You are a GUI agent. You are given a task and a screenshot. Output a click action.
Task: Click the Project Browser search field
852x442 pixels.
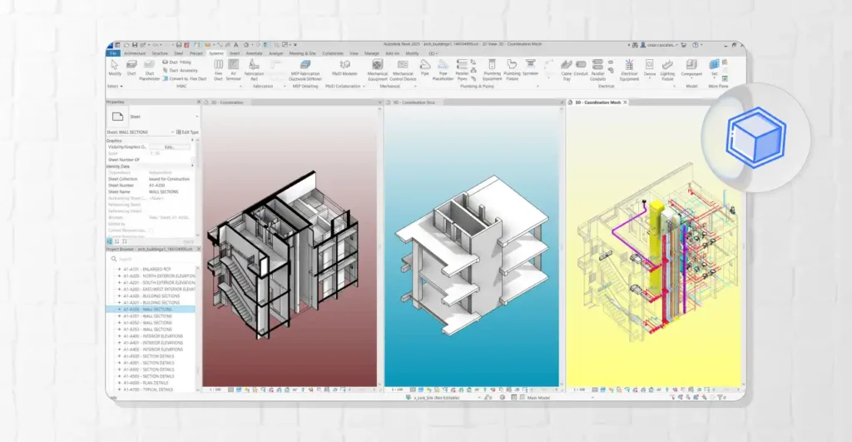click(153, 260)
